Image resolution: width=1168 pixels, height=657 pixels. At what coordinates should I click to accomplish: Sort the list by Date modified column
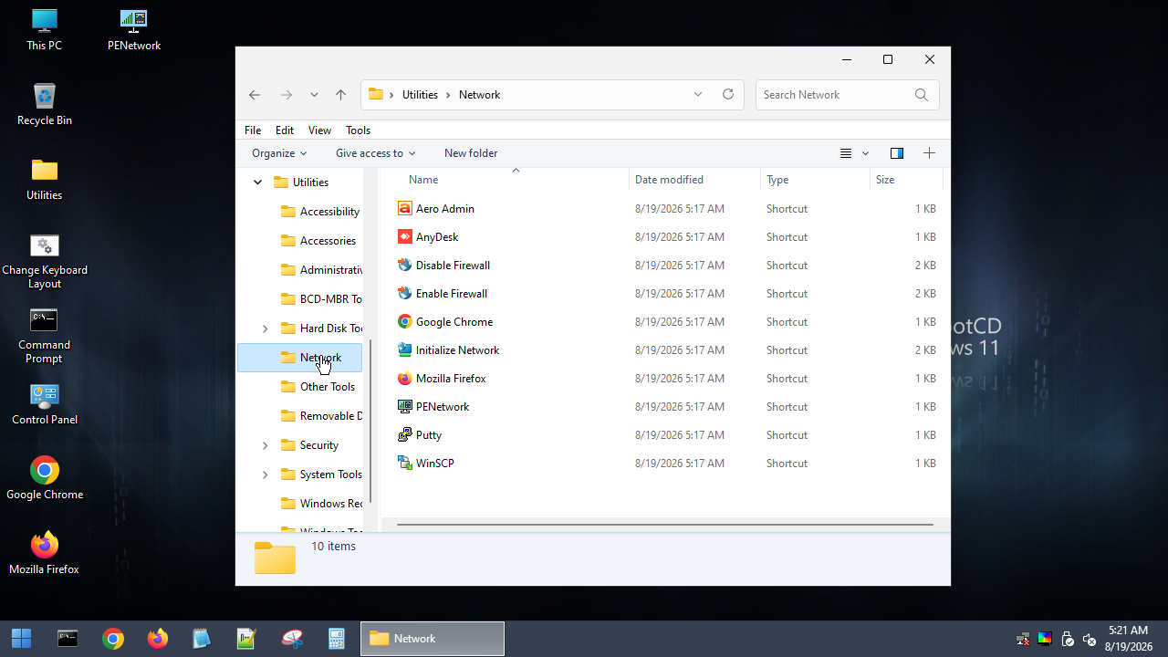coord(694,180)
